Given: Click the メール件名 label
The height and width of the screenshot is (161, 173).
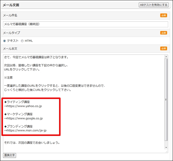Looking at the screenshot, I should tap(10, 15).
